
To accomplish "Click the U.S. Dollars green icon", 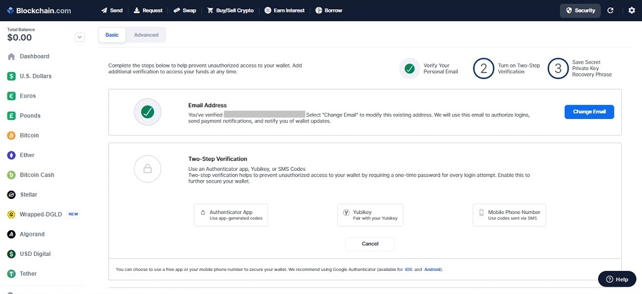I will click(11, 76).
